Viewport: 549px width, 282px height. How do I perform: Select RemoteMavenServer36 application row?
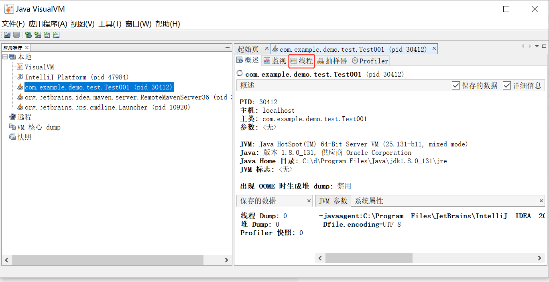point(128,97)
